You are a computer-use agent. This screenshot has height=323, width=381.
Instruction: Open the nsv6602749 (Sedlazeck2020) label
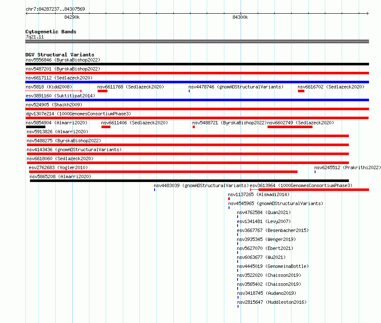click(x=301, y=123)
